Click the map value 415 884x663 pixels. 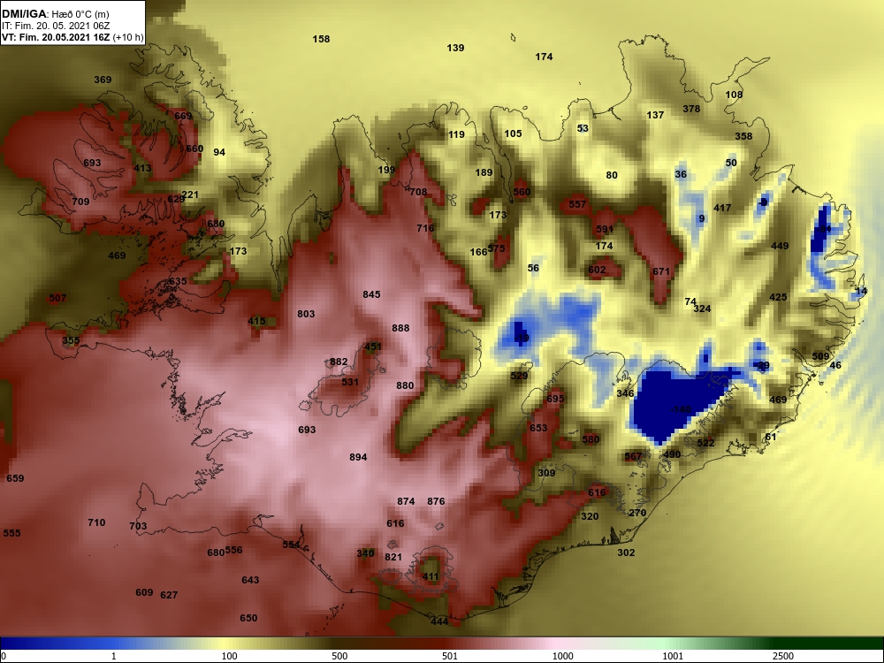coord(256,322)
